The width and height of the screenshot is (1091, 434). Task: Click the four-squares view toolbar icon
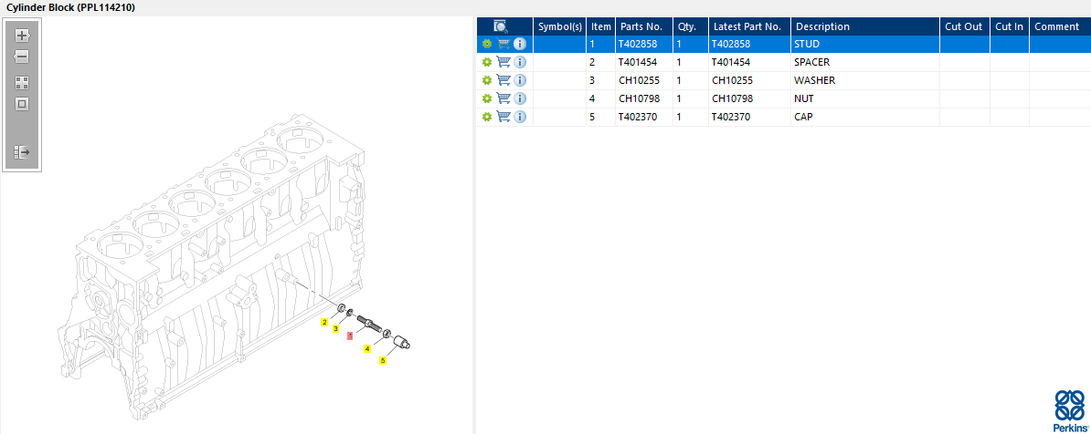coord(22,83)
